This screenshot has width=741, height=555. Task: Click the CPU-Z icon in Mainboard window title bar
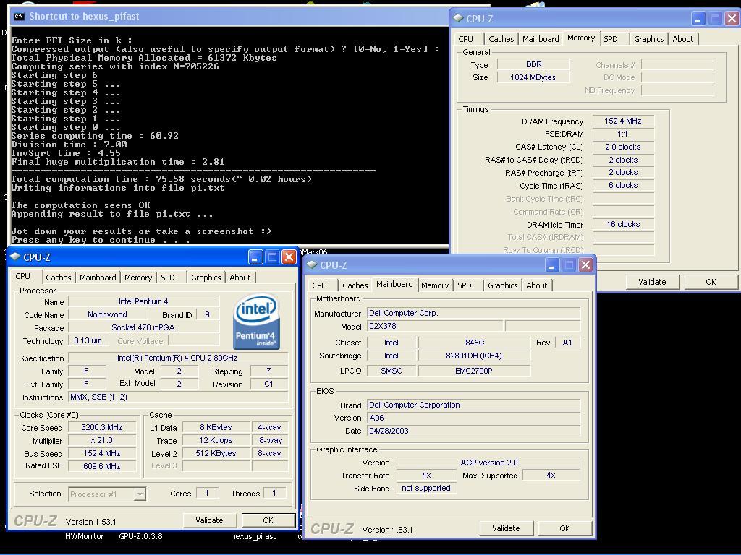point(312,264)
